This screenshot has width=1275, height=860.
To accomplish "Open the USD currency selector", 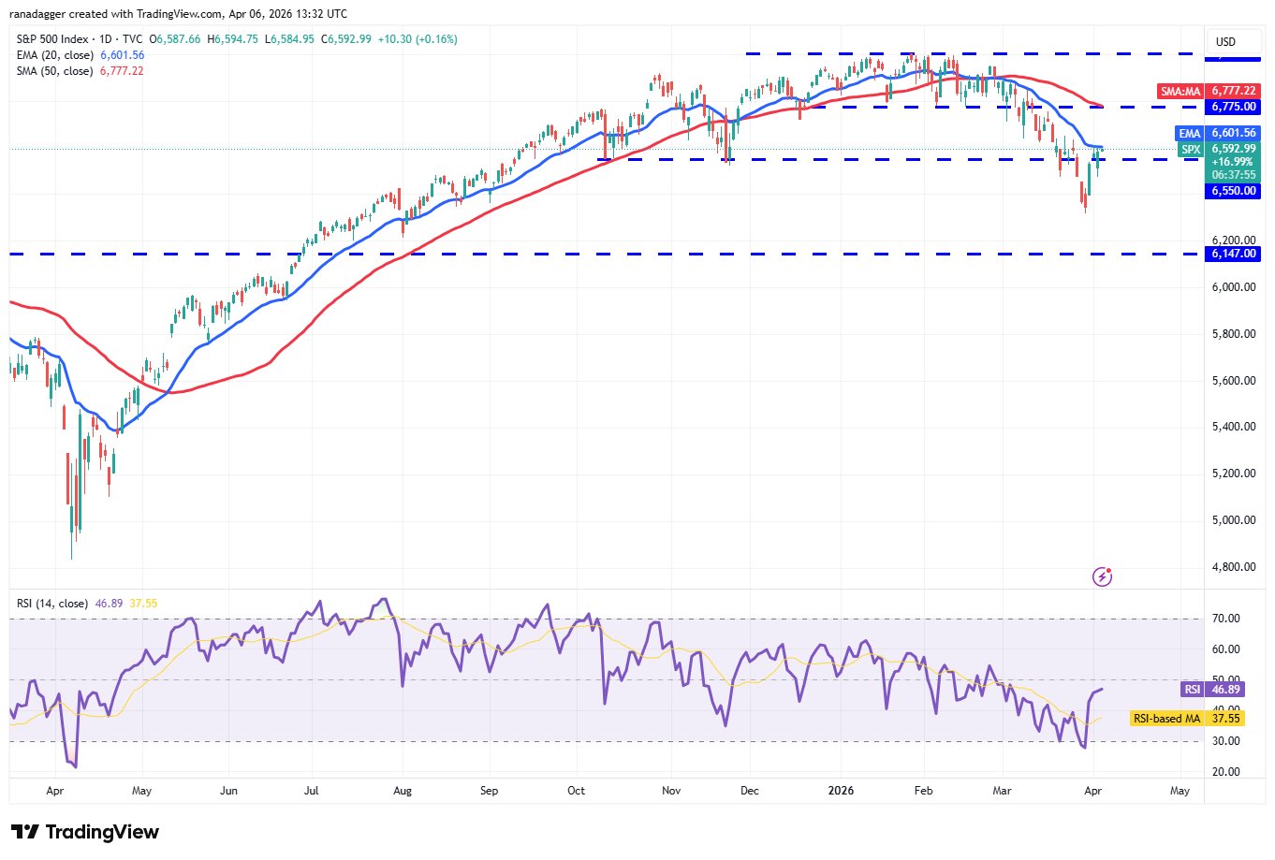I will [1225, 41].
